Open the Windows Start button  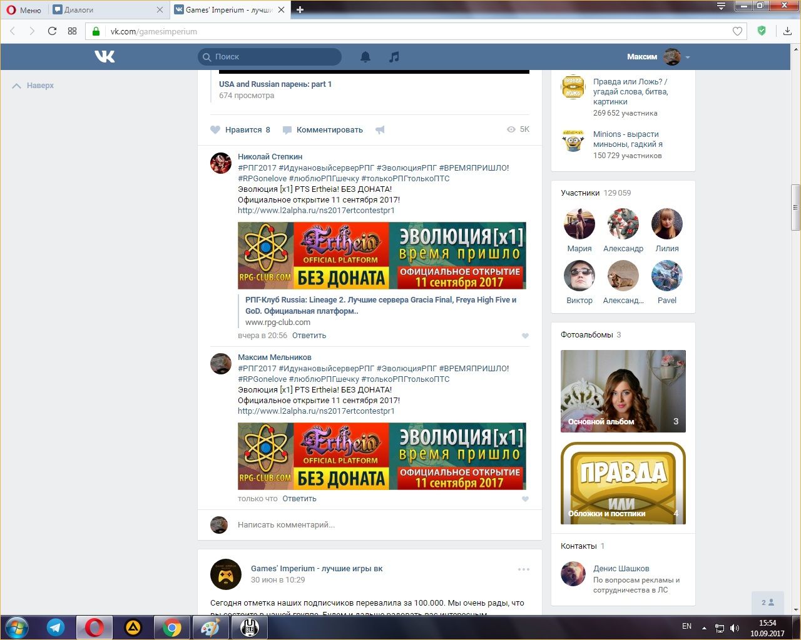[x=16, y=627]
